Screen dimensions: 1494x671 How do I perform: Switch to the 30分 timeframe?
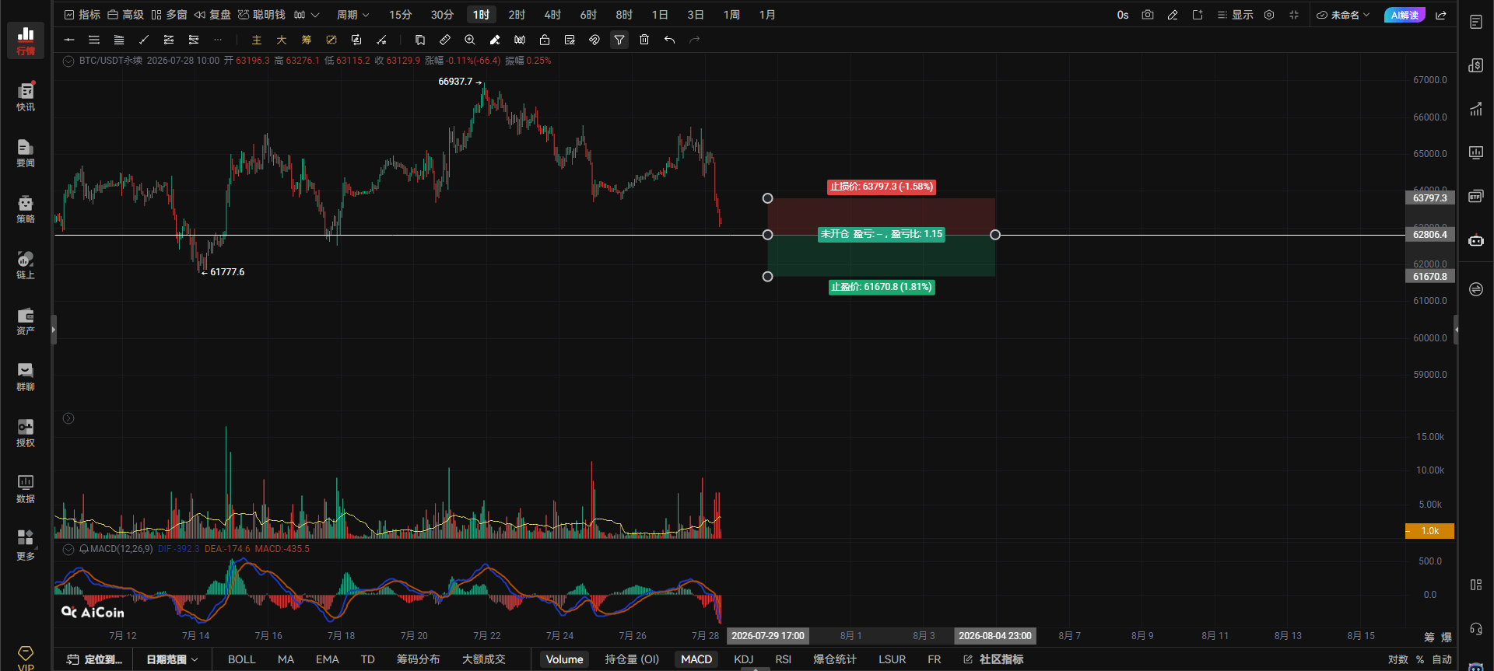pos(442,15)
